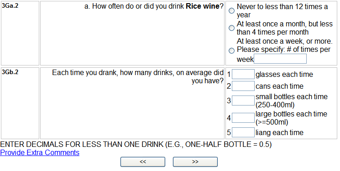The height and width of the screenshot is (171, 340).
Task: Click the 'liang each time' label text
Action: coord(279,132)
